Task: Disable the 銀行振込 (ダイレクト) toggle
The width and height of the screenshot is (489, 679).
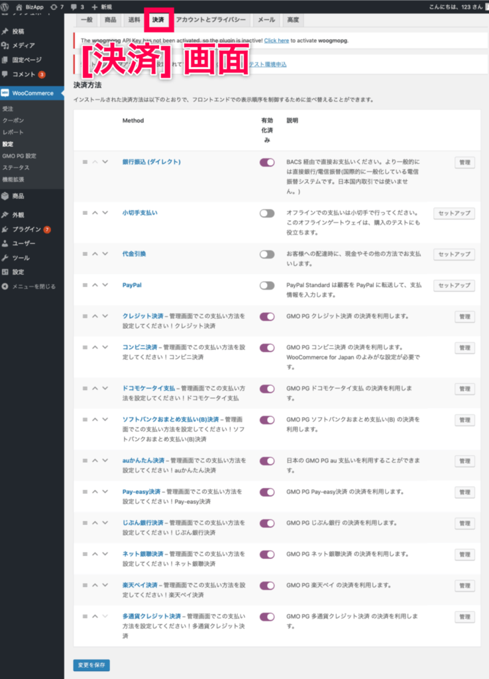Action: [267, 162]
